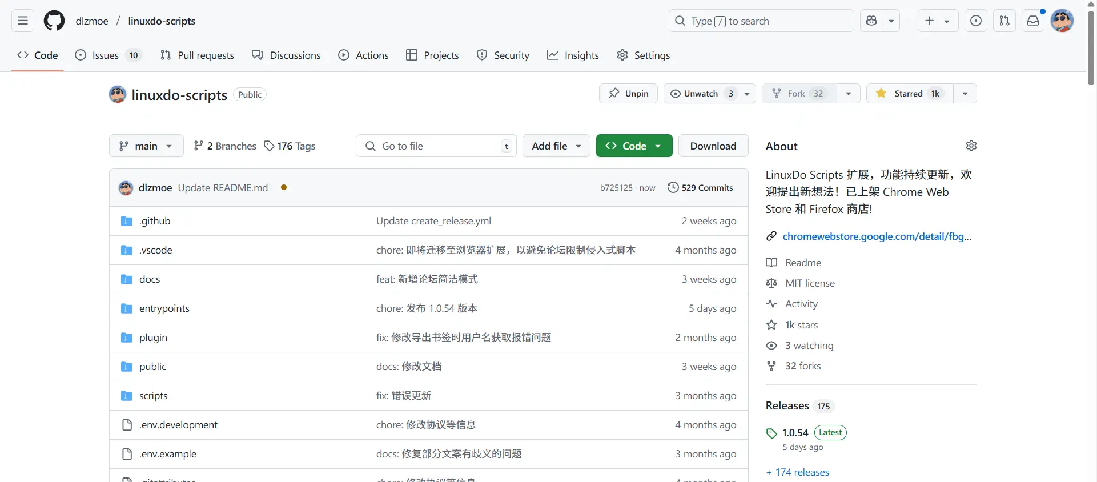
Task: Switch to the Issues tab
Action: pyautogui.click(x=108, y=55)
